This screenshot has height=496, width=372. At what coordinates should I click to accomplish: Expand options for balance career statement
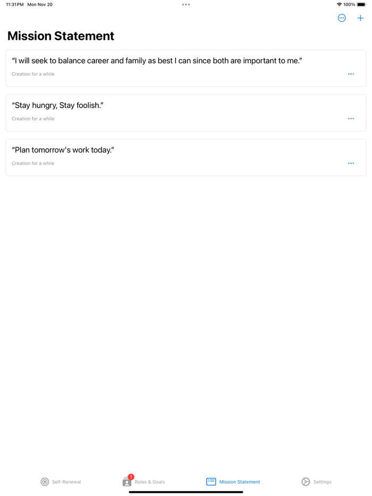(x=351, y=74)
